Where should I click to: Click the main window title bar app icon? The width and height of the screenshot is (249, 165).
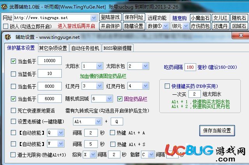pyautogui.click(x=4, y=7)
